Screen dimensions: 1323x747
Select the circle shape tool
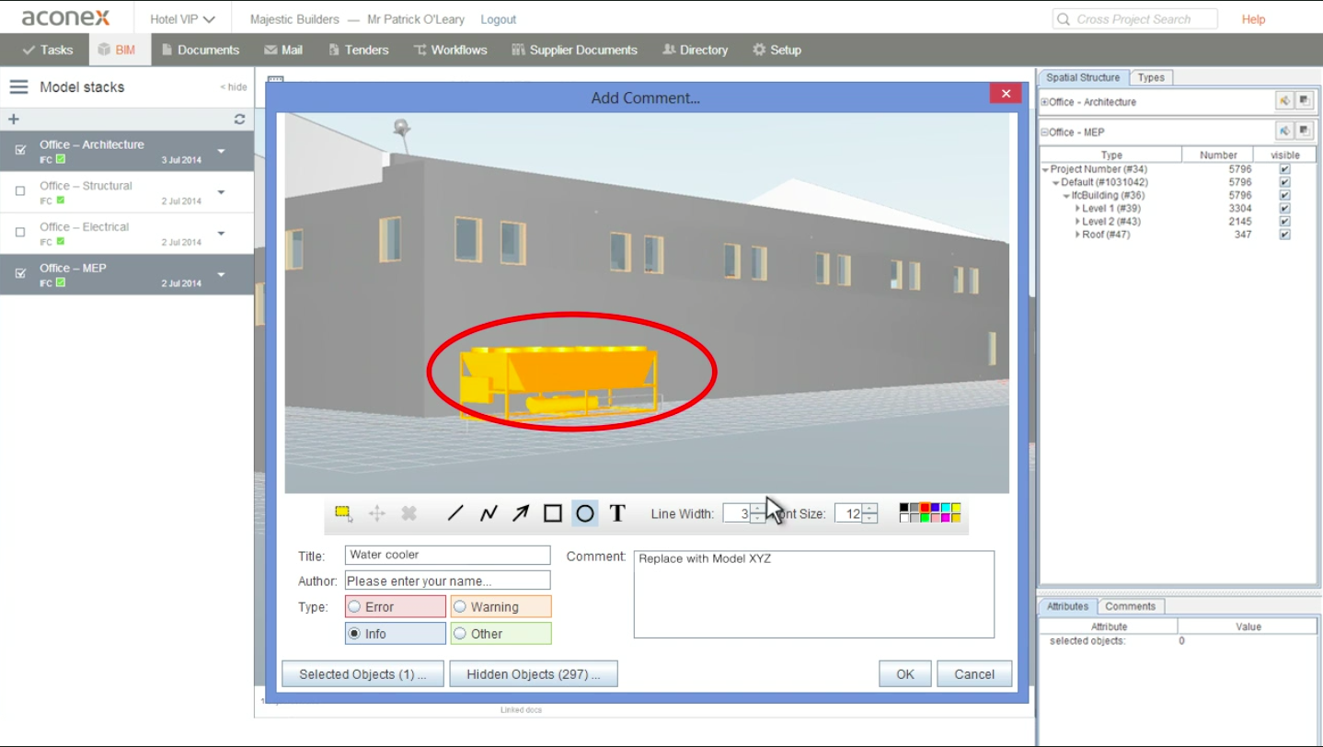(585, 513)
